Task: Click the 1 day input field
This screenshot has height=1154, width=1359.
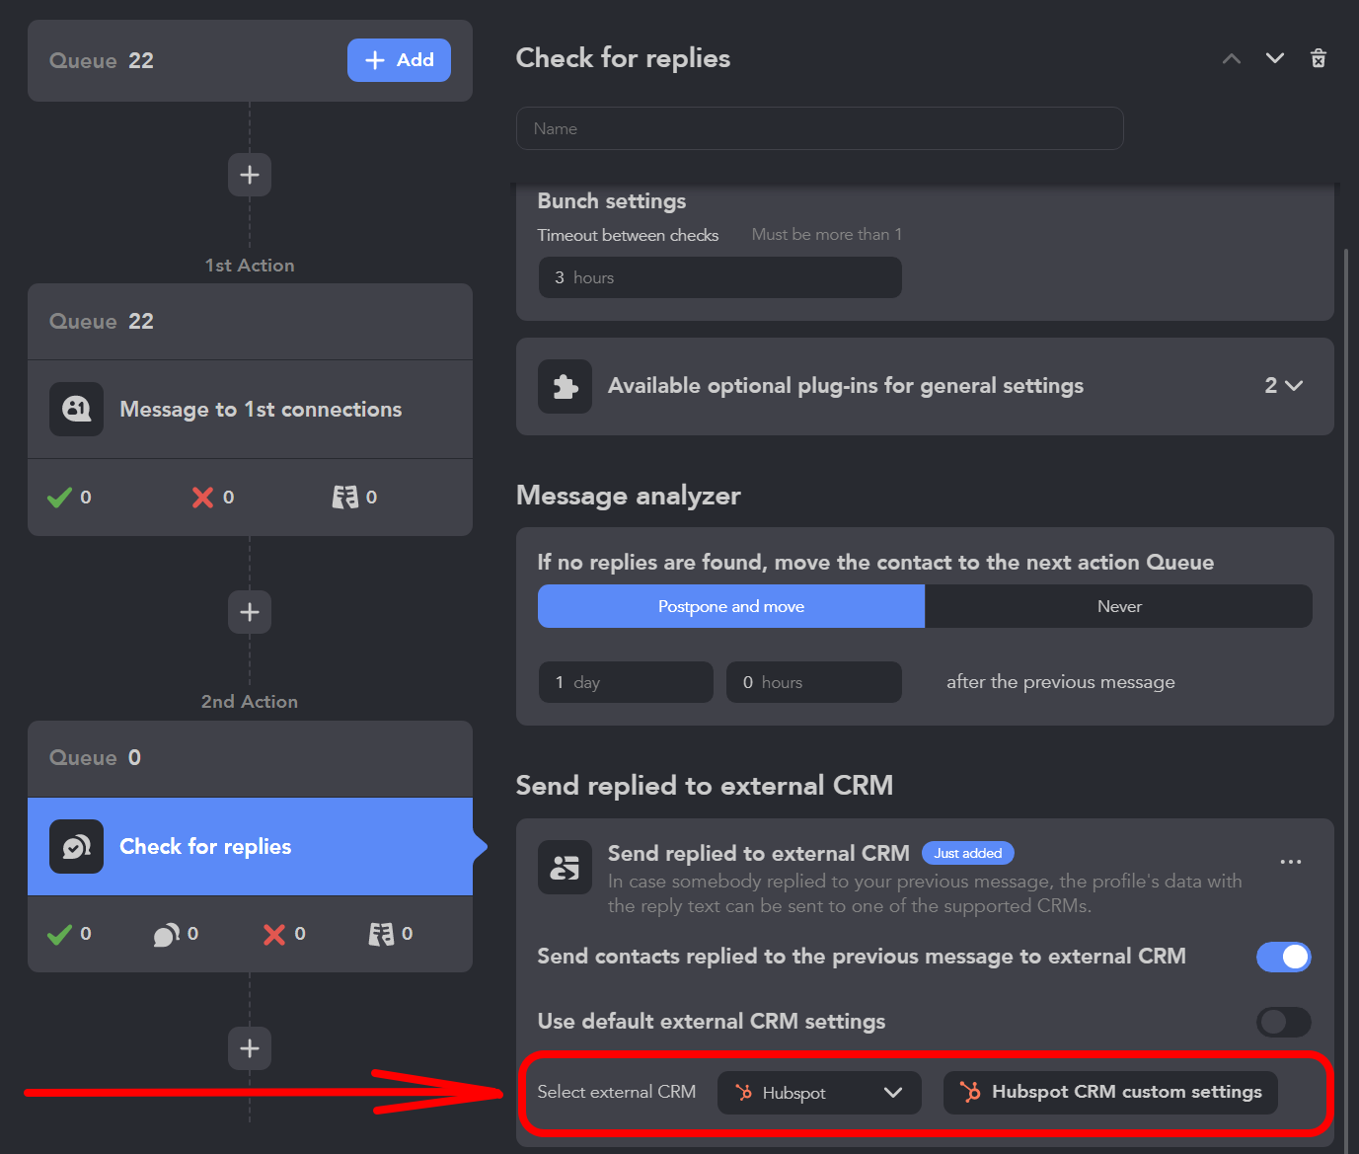Action: (626, 682)
